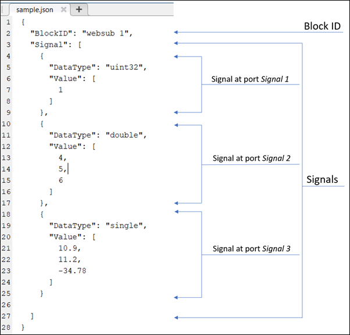Click the "Signal at port Signal 1" label
This screenshot has width=350, height=335.
[x=251, y=79]
